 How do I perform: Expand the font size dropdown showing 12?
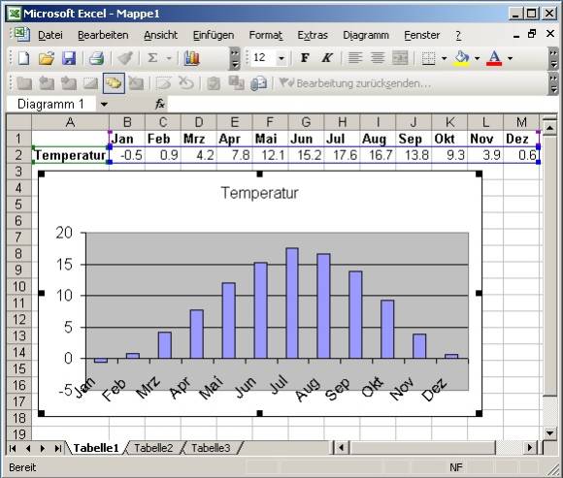click(281, 58)
